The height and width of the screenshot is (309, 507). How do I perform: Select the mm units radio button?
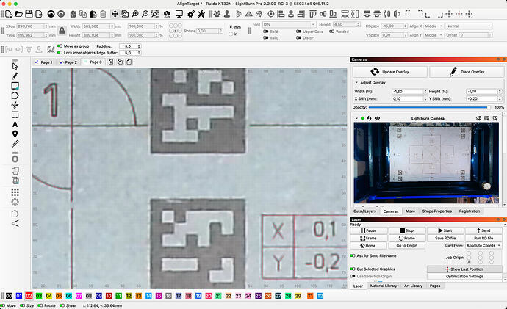pyautogui.click(x=231, y=27)
